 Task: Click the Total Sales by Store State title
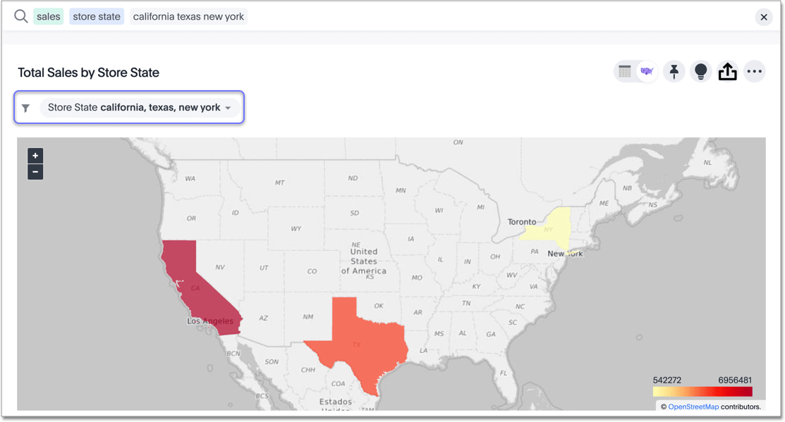(89, 73)
